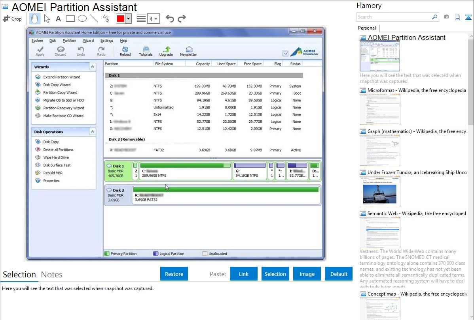474x320 pixels.
Task: Click the Properties icon in Disk Operations
Action: click(38, 180)
